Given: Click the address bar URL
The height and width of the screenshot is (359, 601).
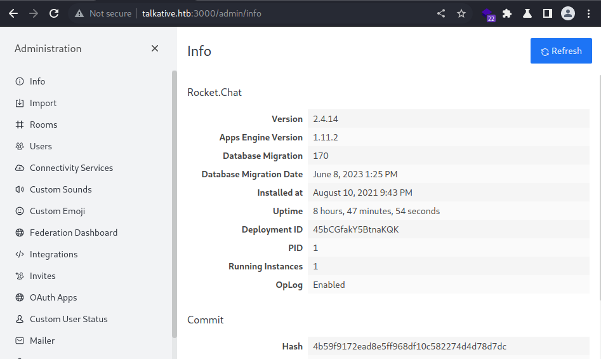Looking at the screenshot, I should 202,14.
